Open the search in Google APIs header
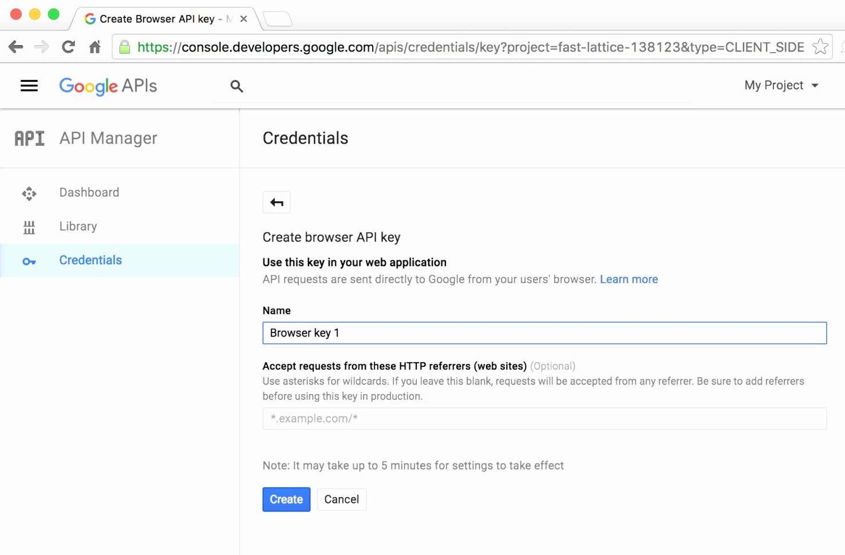The width and height of the screenshot is (845, 555). tap(236, 86)
